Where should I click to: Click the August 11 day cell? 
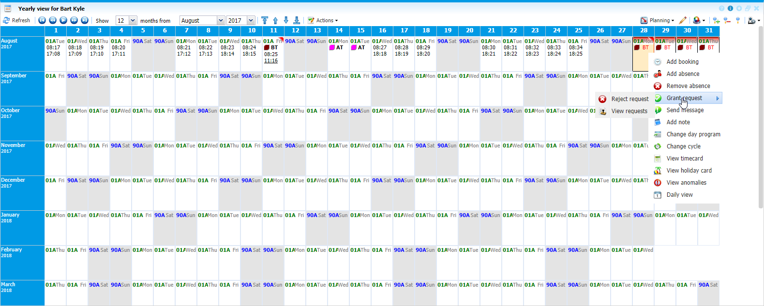click(273, 53)
